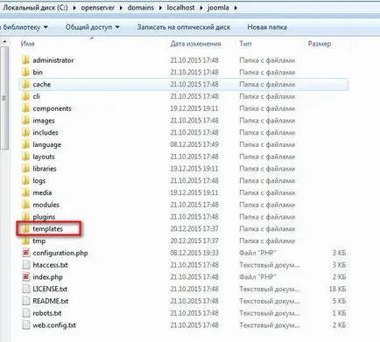Sort by Дата изменения column header

[195, 44]
